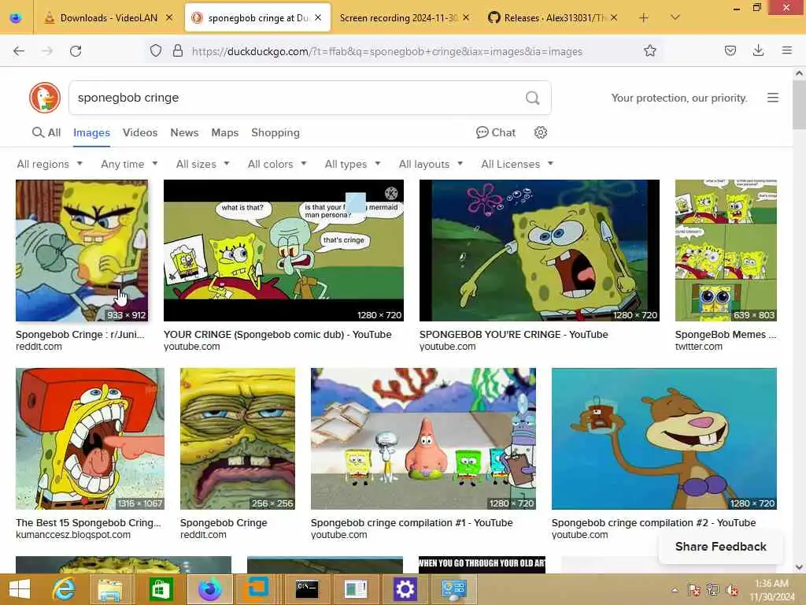Open a new tab with plus icon
Screen dimensions: 806x605
coord(644,18)
